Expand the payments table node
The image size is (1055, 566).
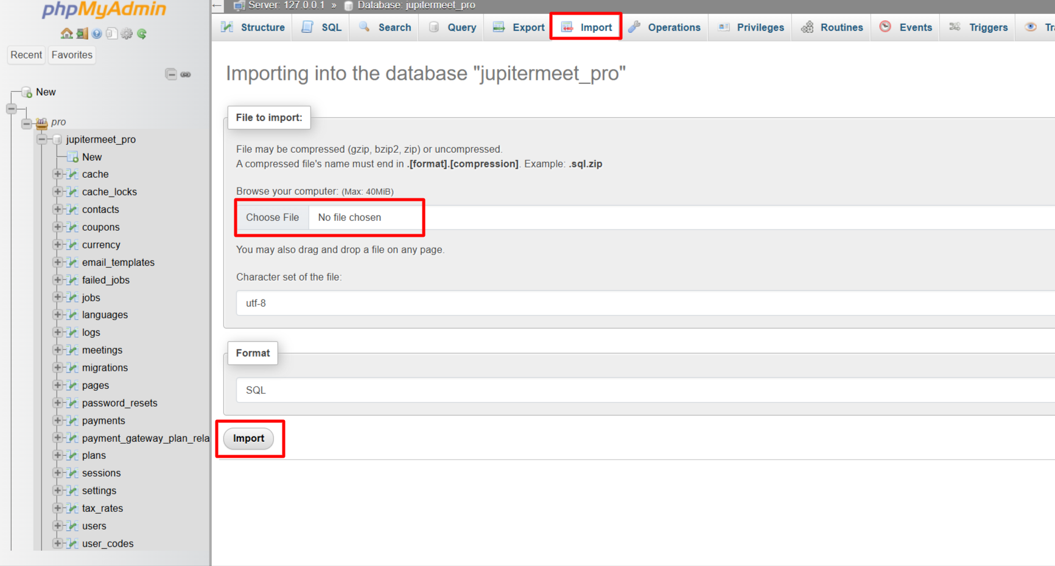[58, 421]
